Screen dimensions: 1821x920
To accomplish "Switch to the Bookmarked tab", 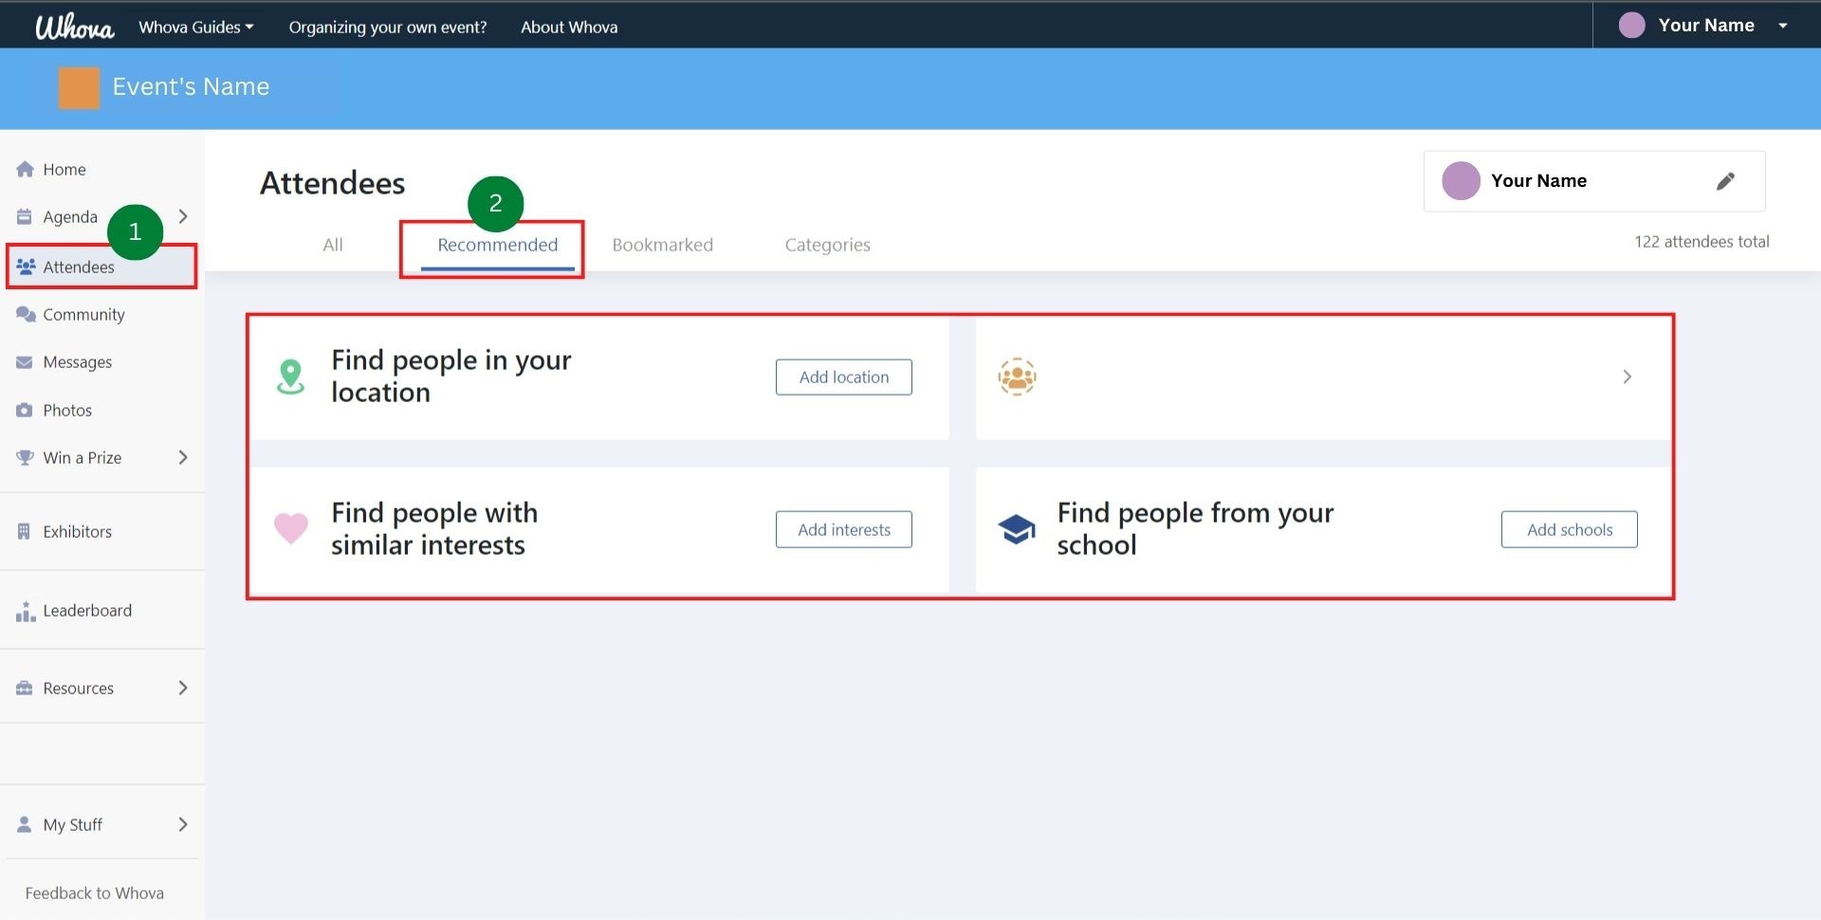I will 662,245.
